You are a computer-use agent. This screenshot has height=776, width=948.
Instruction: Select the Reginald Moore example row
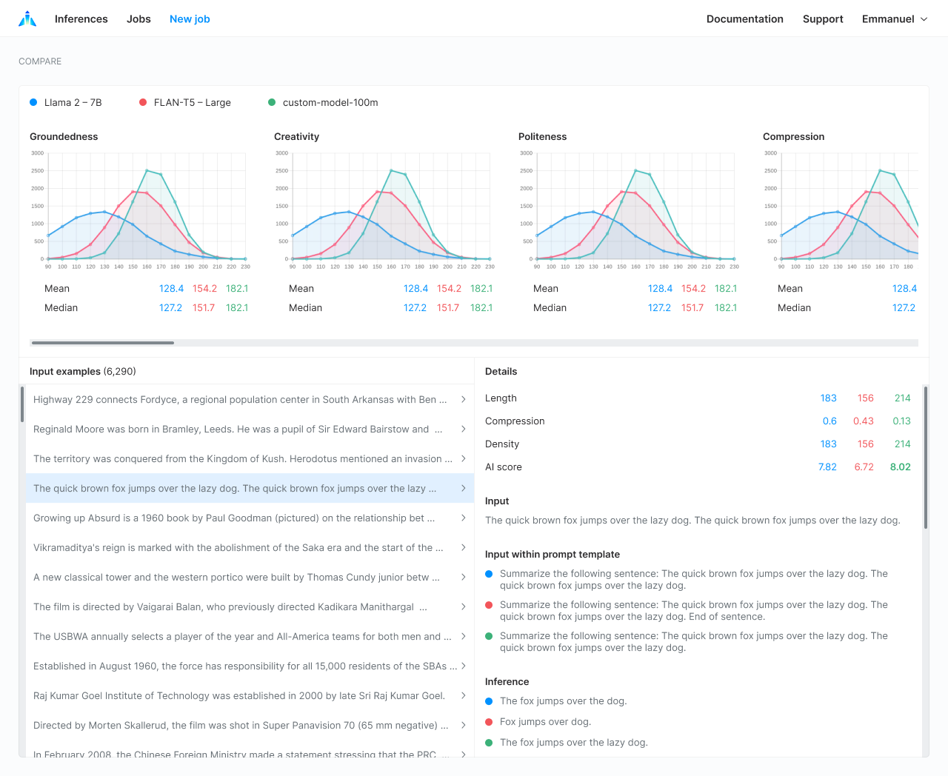click(x=250, y=429)
